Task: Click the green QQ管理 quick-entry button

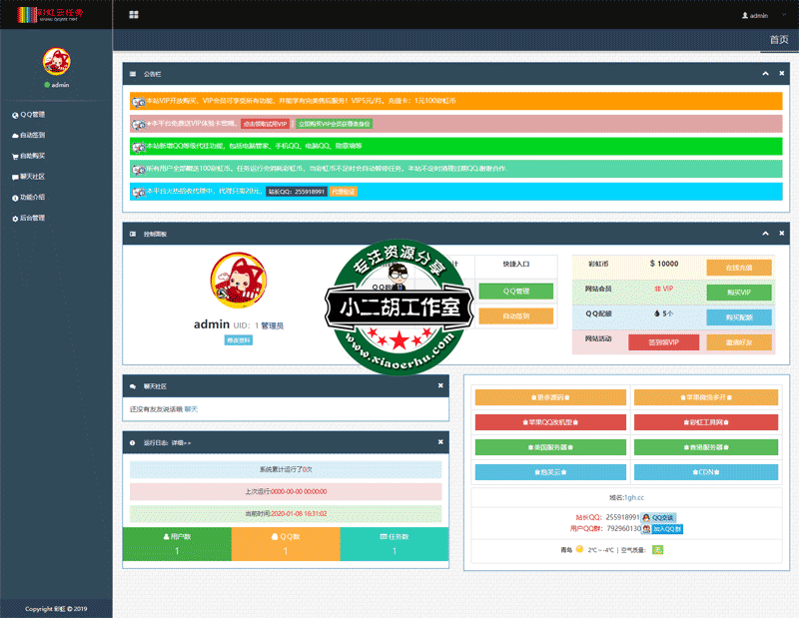Action: (515, 292)
